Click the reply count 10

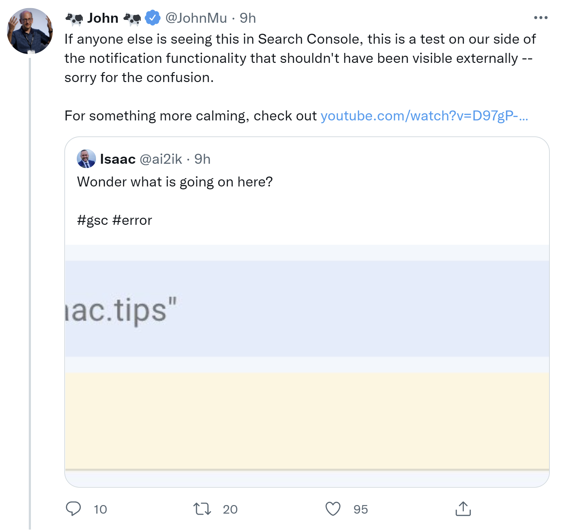[x=100, y=509]
